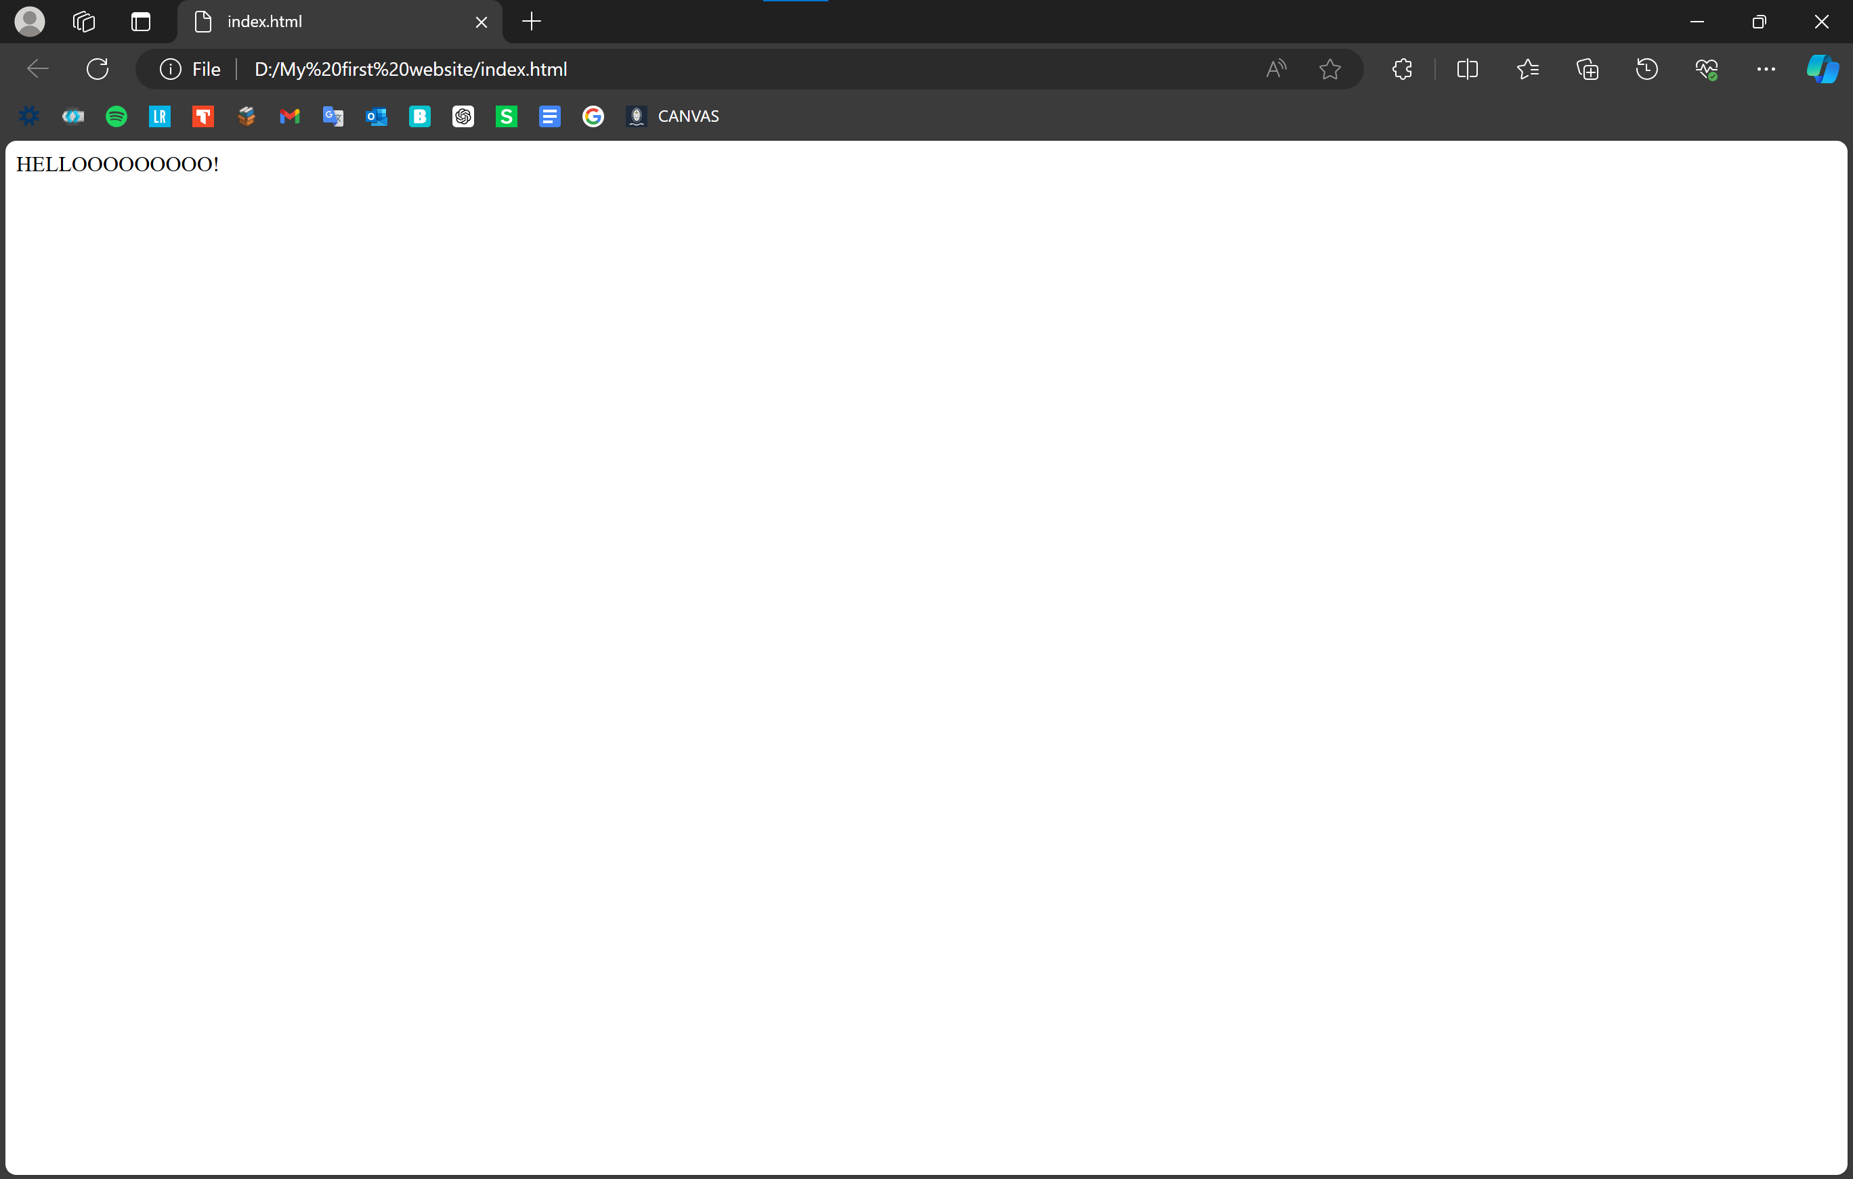Open the brick block bookmark icon

tap(247, 116)
